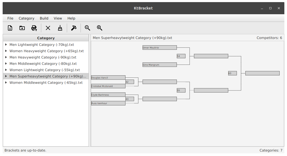This screenshot has height=156, width=287.
Task: Select the zoom out icon
Action: point(87,28)
